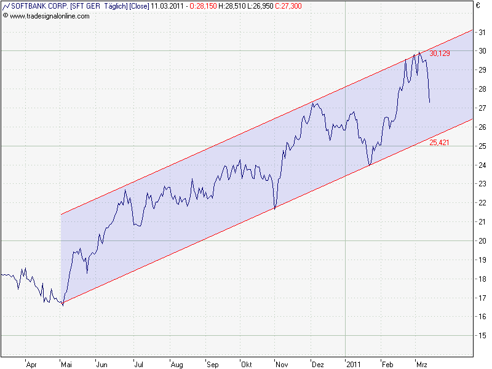This screenshot has height=369, width=492.
Task: Click the 17 price axis label
Action: [482, 298]
